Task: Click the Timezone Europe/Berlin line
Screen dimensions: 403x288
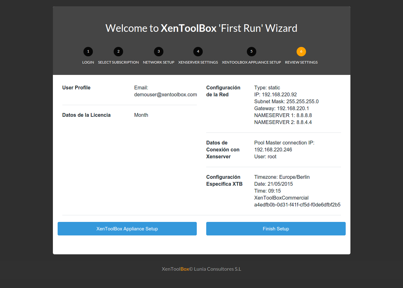Action: coord(282,177)
